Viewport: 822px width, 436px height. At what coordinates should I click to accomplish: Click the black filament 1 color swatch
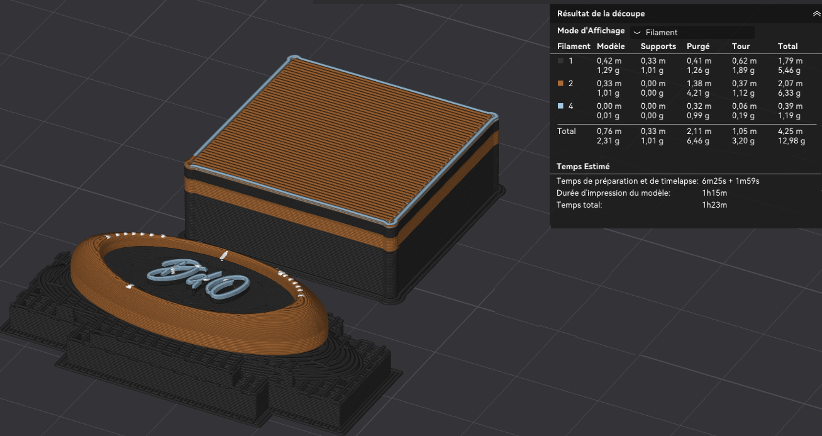560,61
